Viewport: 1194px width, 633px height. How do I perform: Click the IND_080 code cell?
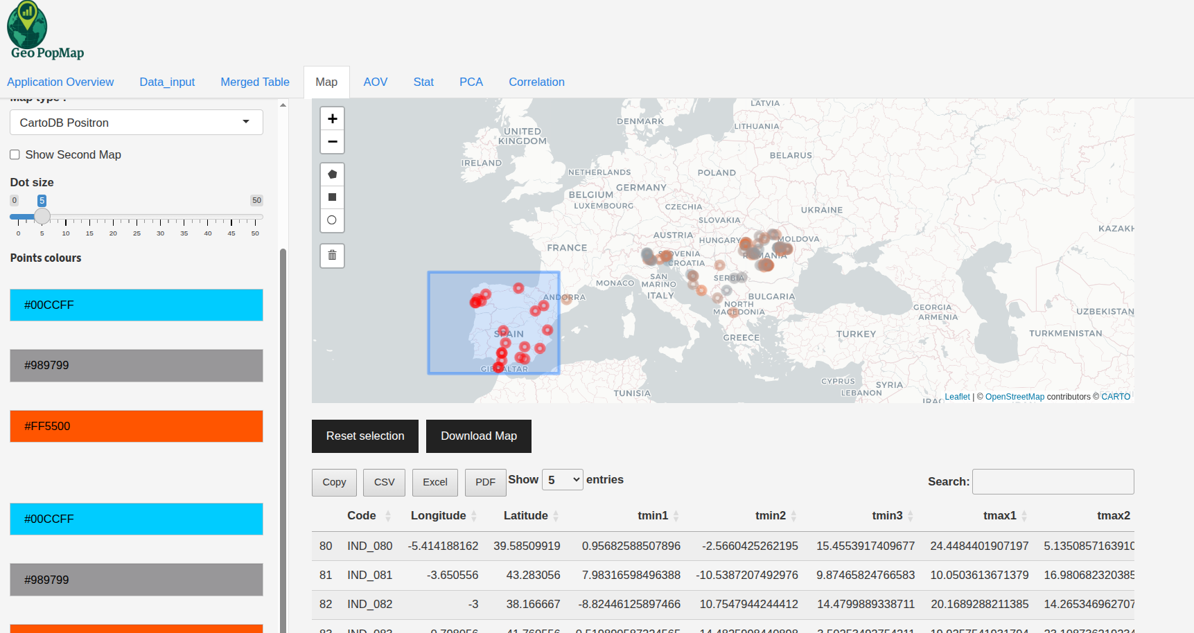[370, 546]
